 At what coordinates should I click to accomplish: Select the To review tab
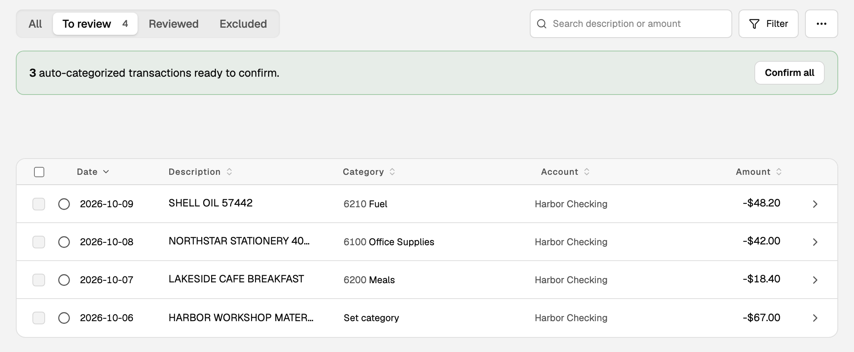pos(95,24)
